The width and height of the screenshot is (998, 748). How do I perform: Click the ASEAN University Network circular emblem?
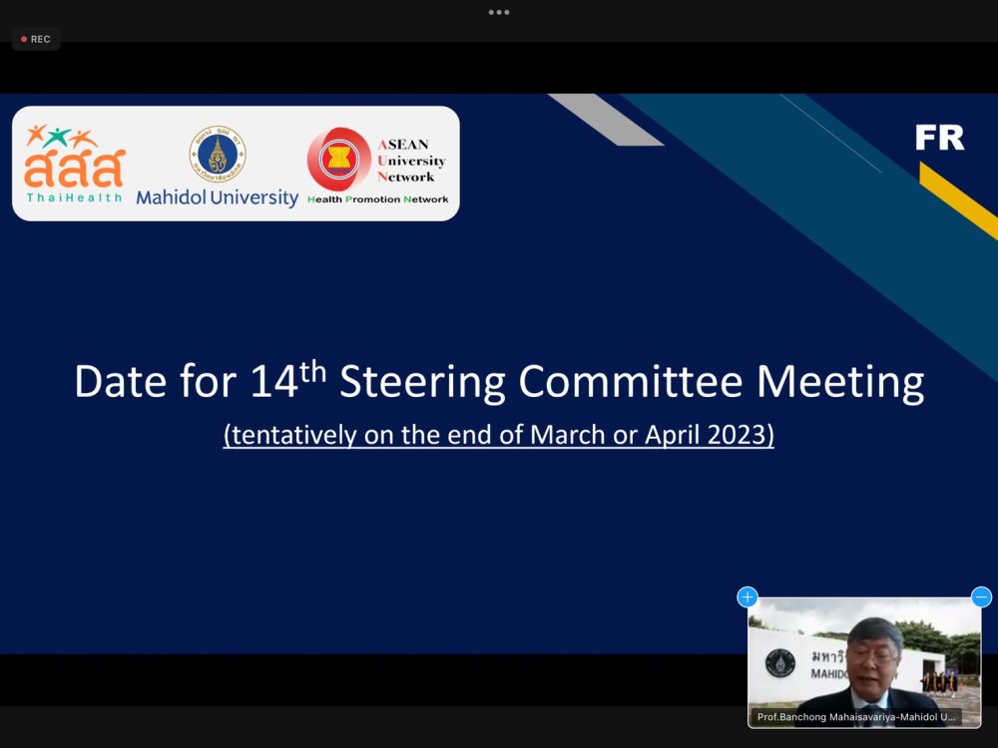tap(339, 160)
